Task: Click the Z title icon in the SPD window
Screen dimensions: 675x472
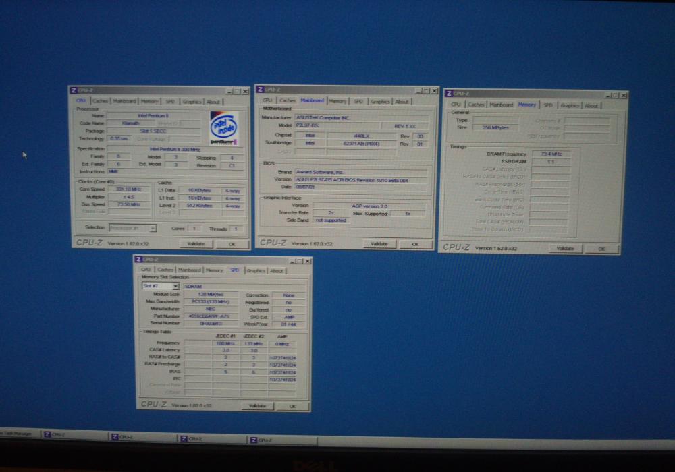Action: 138,259
